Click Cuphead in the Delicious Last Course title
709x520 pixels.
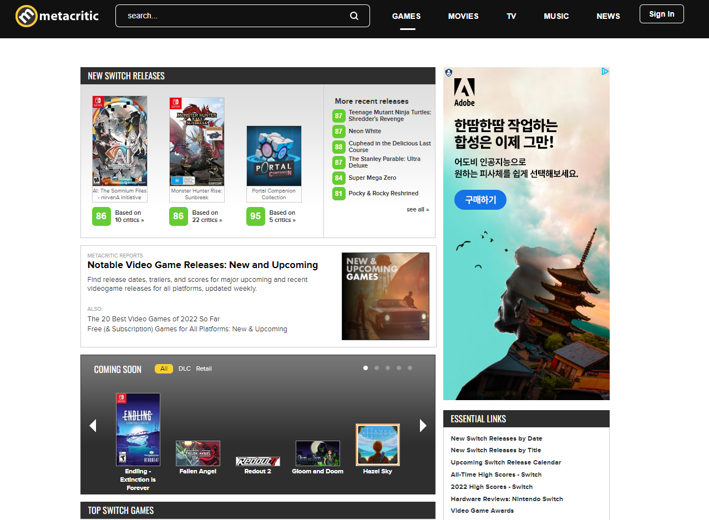coord(390,147)
